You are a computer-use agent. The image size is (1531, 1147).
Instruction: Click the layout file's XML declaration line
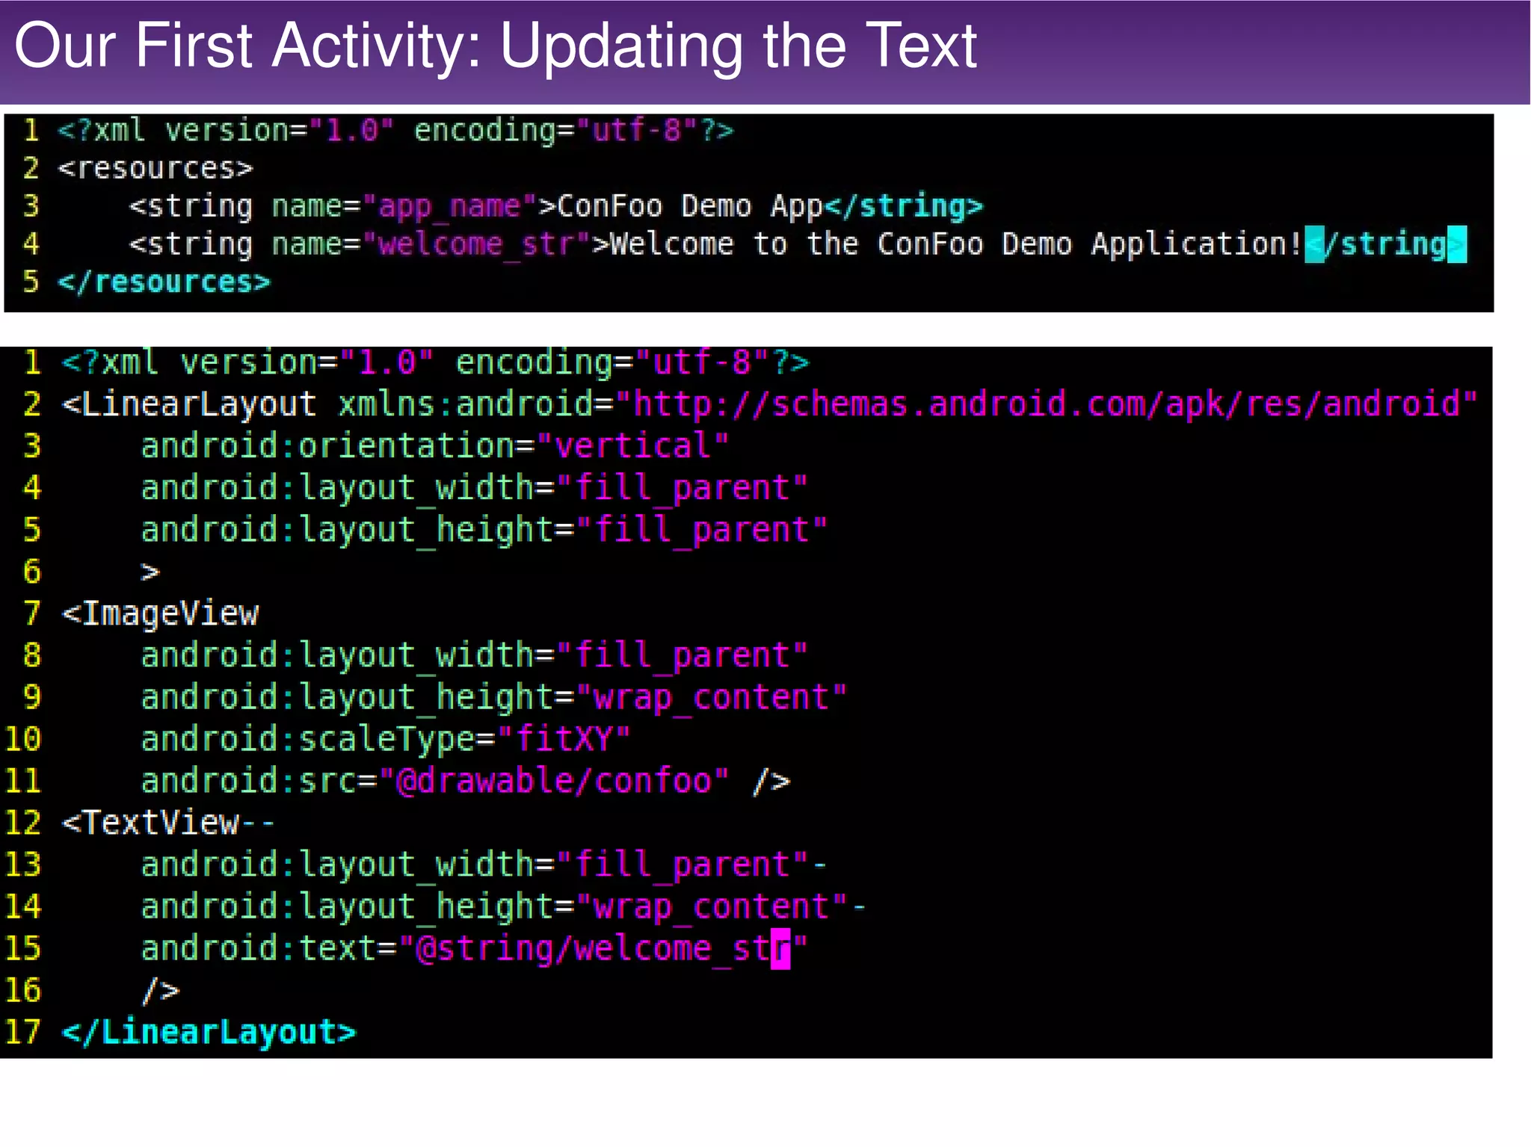[x=436, y=362]
